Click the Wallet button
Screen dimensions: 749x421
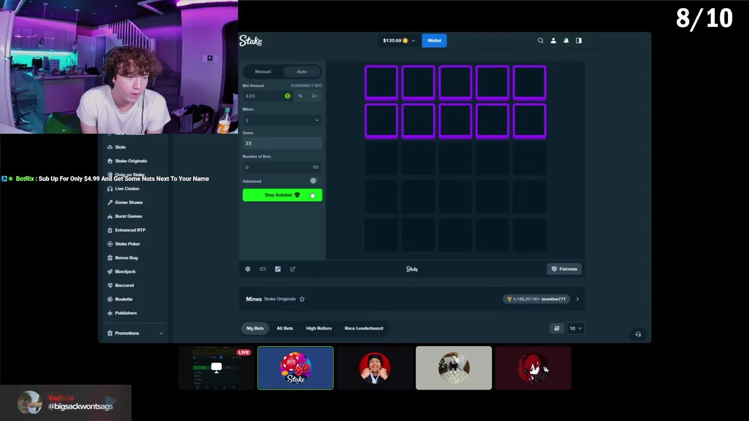pyautogui.click(x=434, y=40)
